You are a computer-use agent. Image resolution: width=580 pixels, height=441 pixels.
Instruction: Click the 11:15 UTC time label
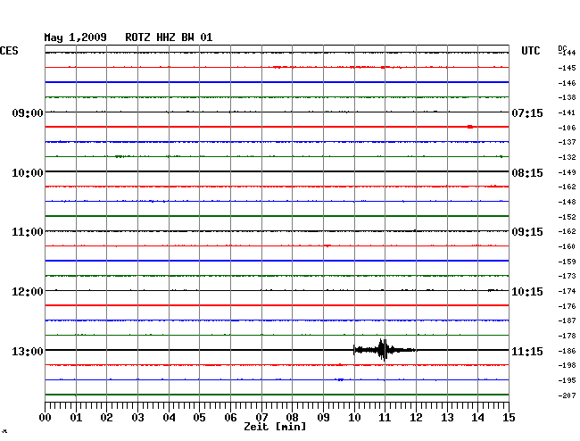click(x=527, y=351)
